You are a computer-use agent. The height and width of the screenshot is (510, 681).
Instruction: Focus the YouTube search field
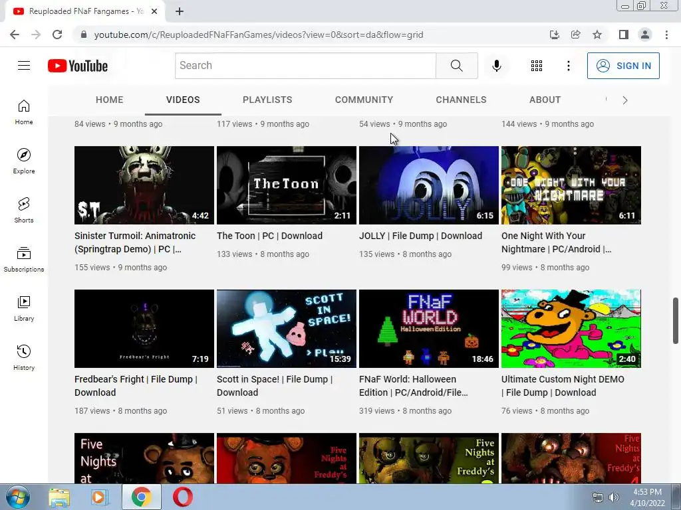coord(305,66)
